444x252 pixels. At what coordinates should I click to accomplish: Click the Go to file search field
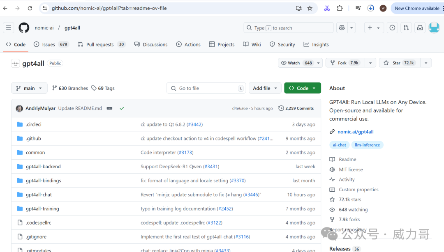[206, 88]
